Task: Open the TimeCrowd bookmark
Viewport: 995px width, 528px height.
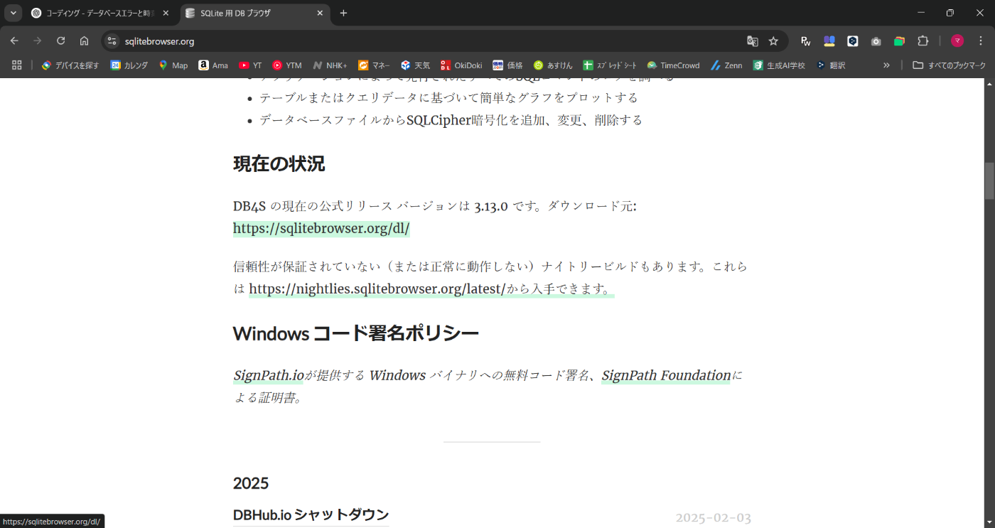Action: 673,65
